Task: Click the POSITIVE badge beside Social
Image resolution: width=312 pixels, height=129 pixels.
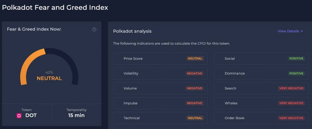Action: click(296, 59)
